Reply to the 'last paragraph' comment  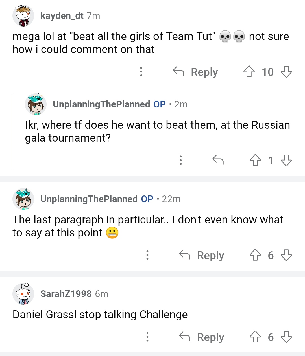(x=202, y=255)
